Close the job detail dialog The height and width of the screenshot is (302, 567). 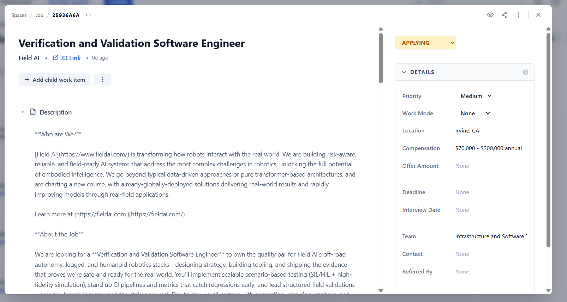coord(538,15)
